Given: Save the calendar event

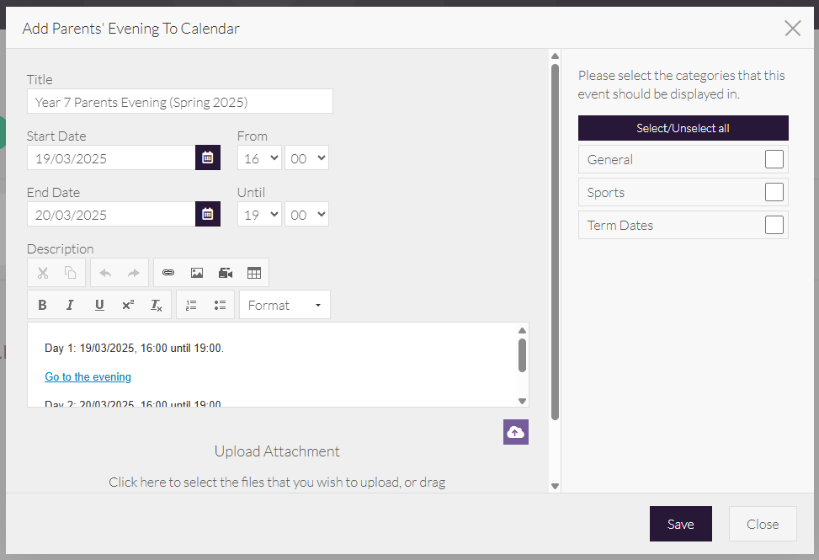Looking at the screenshot, I should [x=680, y=524].
